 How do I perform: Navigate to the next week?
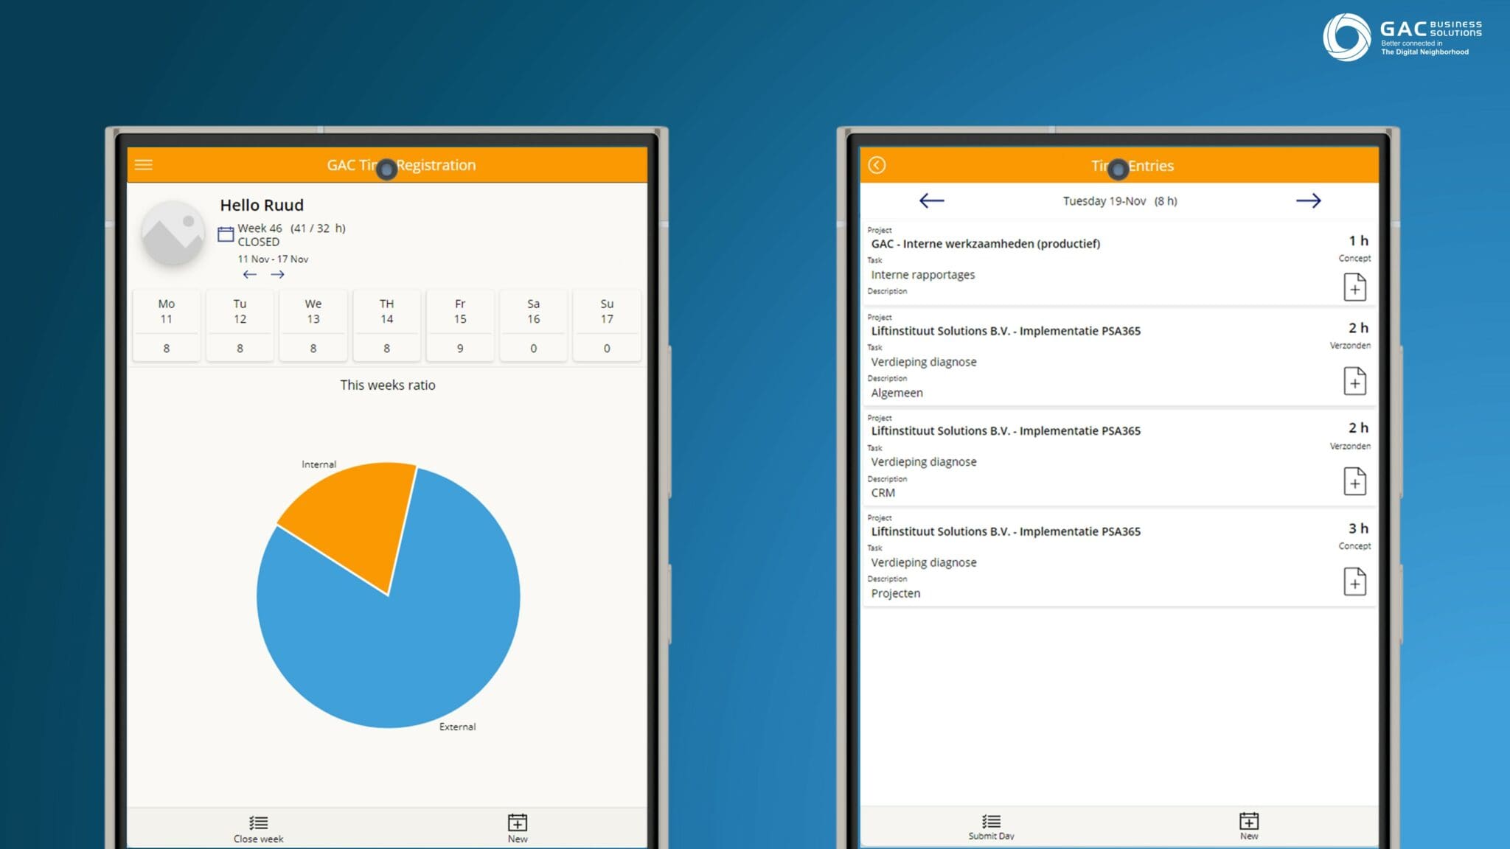pos(279,274)
